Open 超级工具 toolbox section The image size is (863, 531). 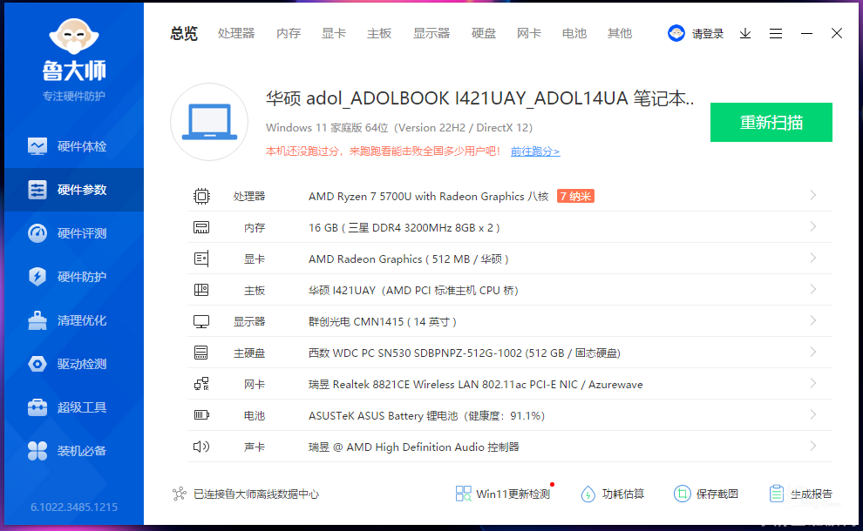tap(74, 407)
